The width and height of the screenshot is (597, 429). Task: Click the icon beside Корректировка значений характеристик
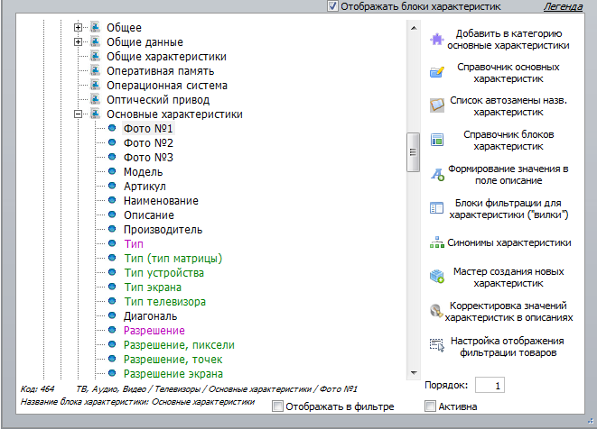point(436,311)
